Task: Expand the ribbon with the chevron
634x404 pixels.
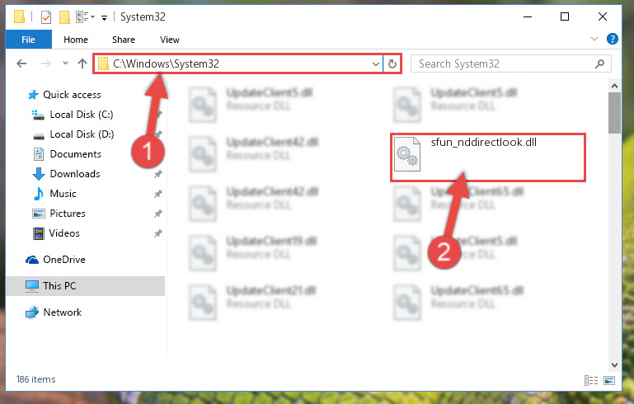Action: [x=594, y=39]
